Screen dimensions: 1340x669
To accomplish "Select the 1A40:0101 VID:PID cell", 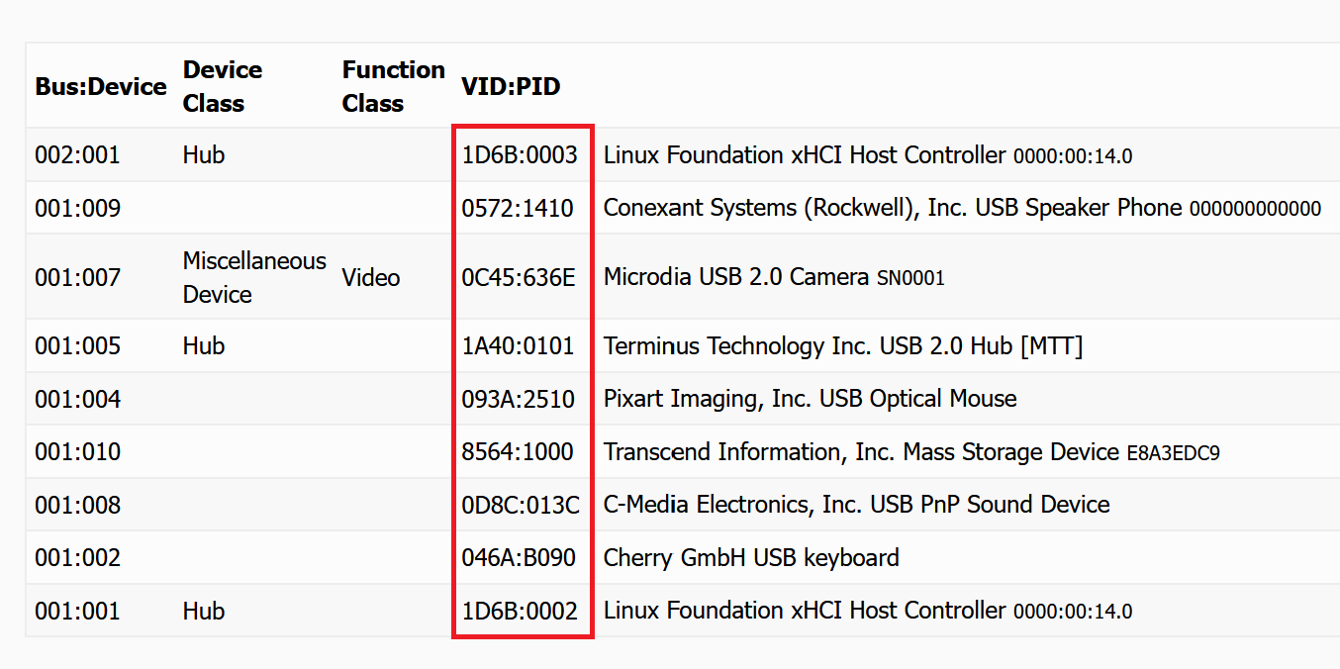I will tap(518, 346).
